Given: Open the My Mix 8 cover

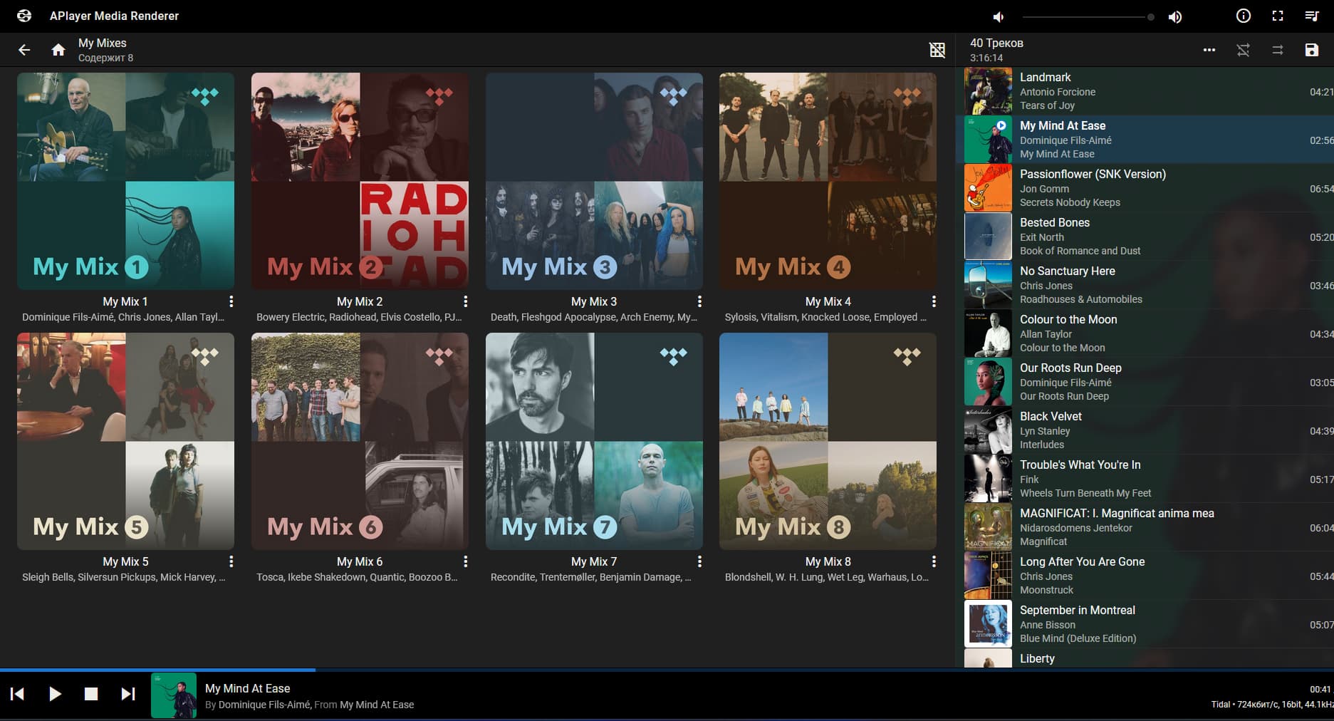Looking at the screenshot, I should coord(828,441).
